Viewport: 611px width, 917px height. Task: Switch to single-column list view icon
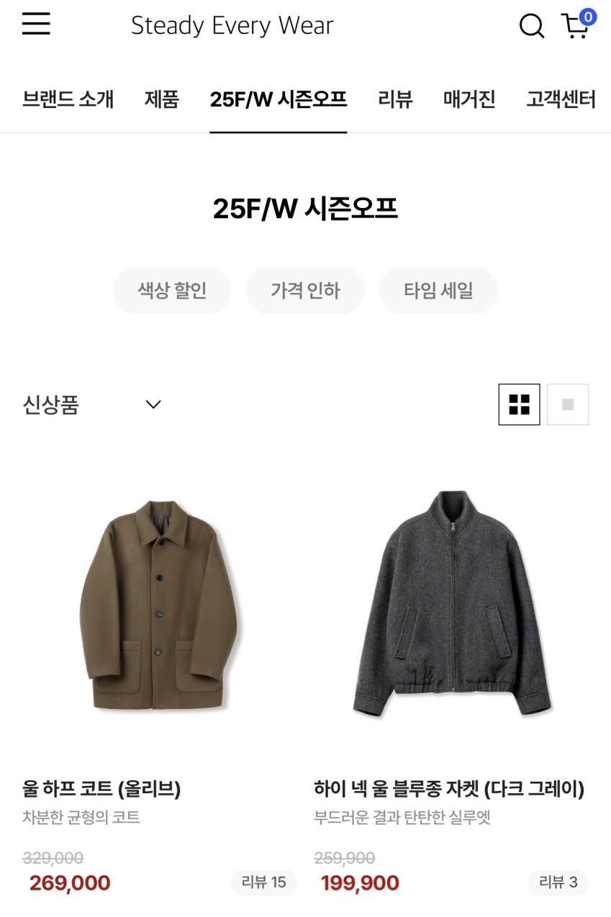click(568, 405)
